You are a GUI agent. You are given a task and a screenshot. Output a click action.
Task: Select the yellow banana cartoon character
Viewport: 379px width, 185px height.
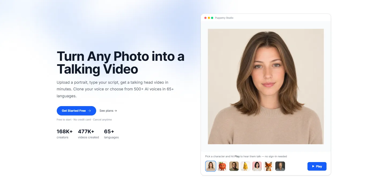pyautogui.click(x=245, y=166)
